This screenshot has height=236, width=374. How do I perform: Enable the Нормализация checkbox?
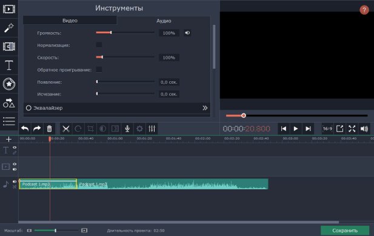(x=99, y=45)
